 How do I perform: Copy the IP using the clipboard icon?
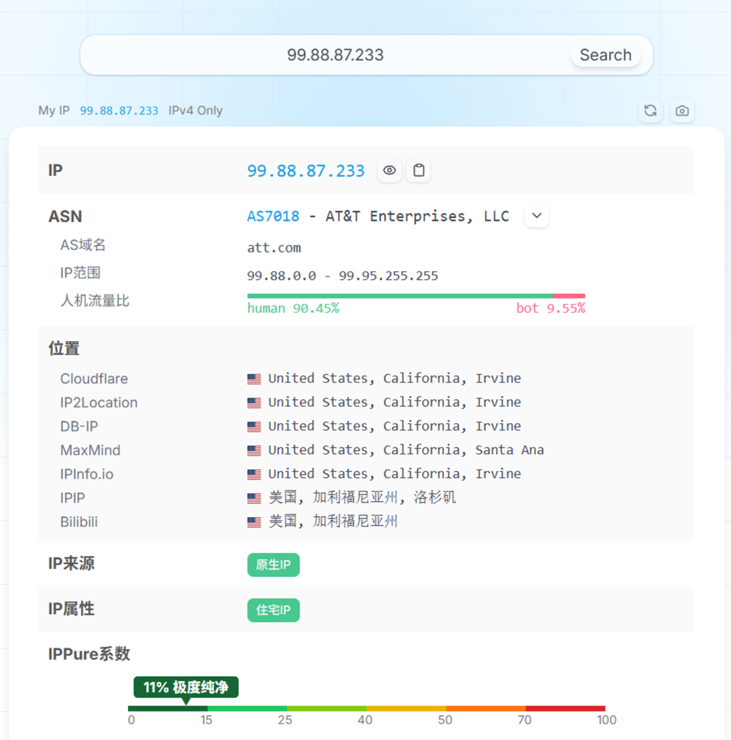(x=418, y=171)
